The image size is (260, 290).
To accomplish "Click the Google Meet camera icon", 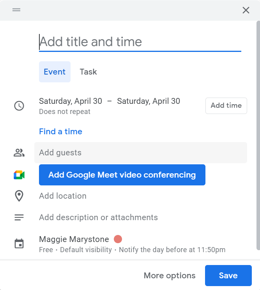I will coord(19,175).
